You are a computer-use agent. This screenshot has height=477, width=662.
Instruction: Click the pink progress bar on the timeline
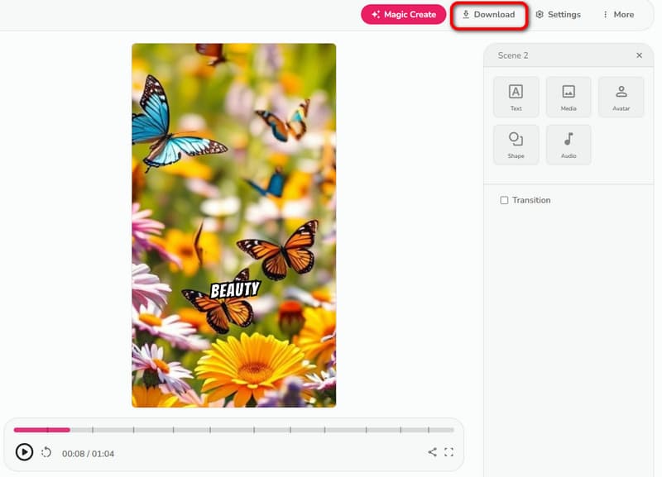click(x=41, y=430)
